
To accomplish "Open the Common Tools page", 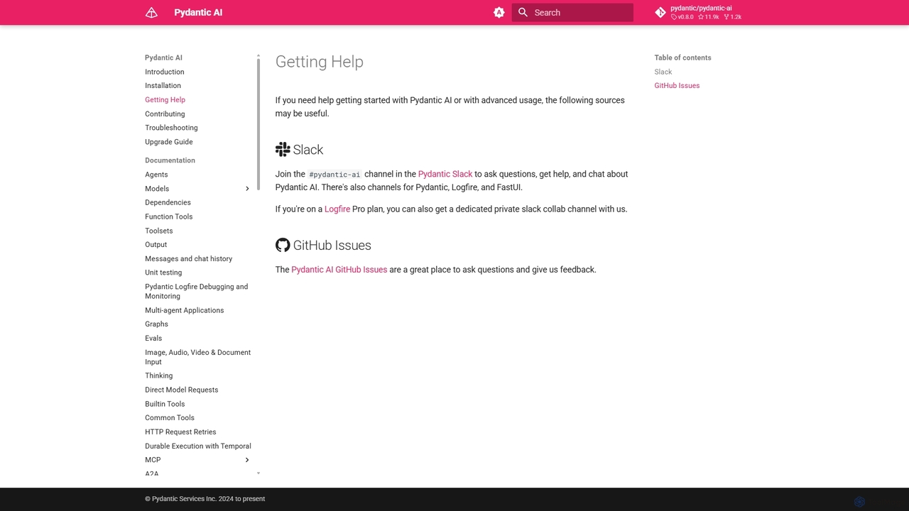I will coord(170,418).
